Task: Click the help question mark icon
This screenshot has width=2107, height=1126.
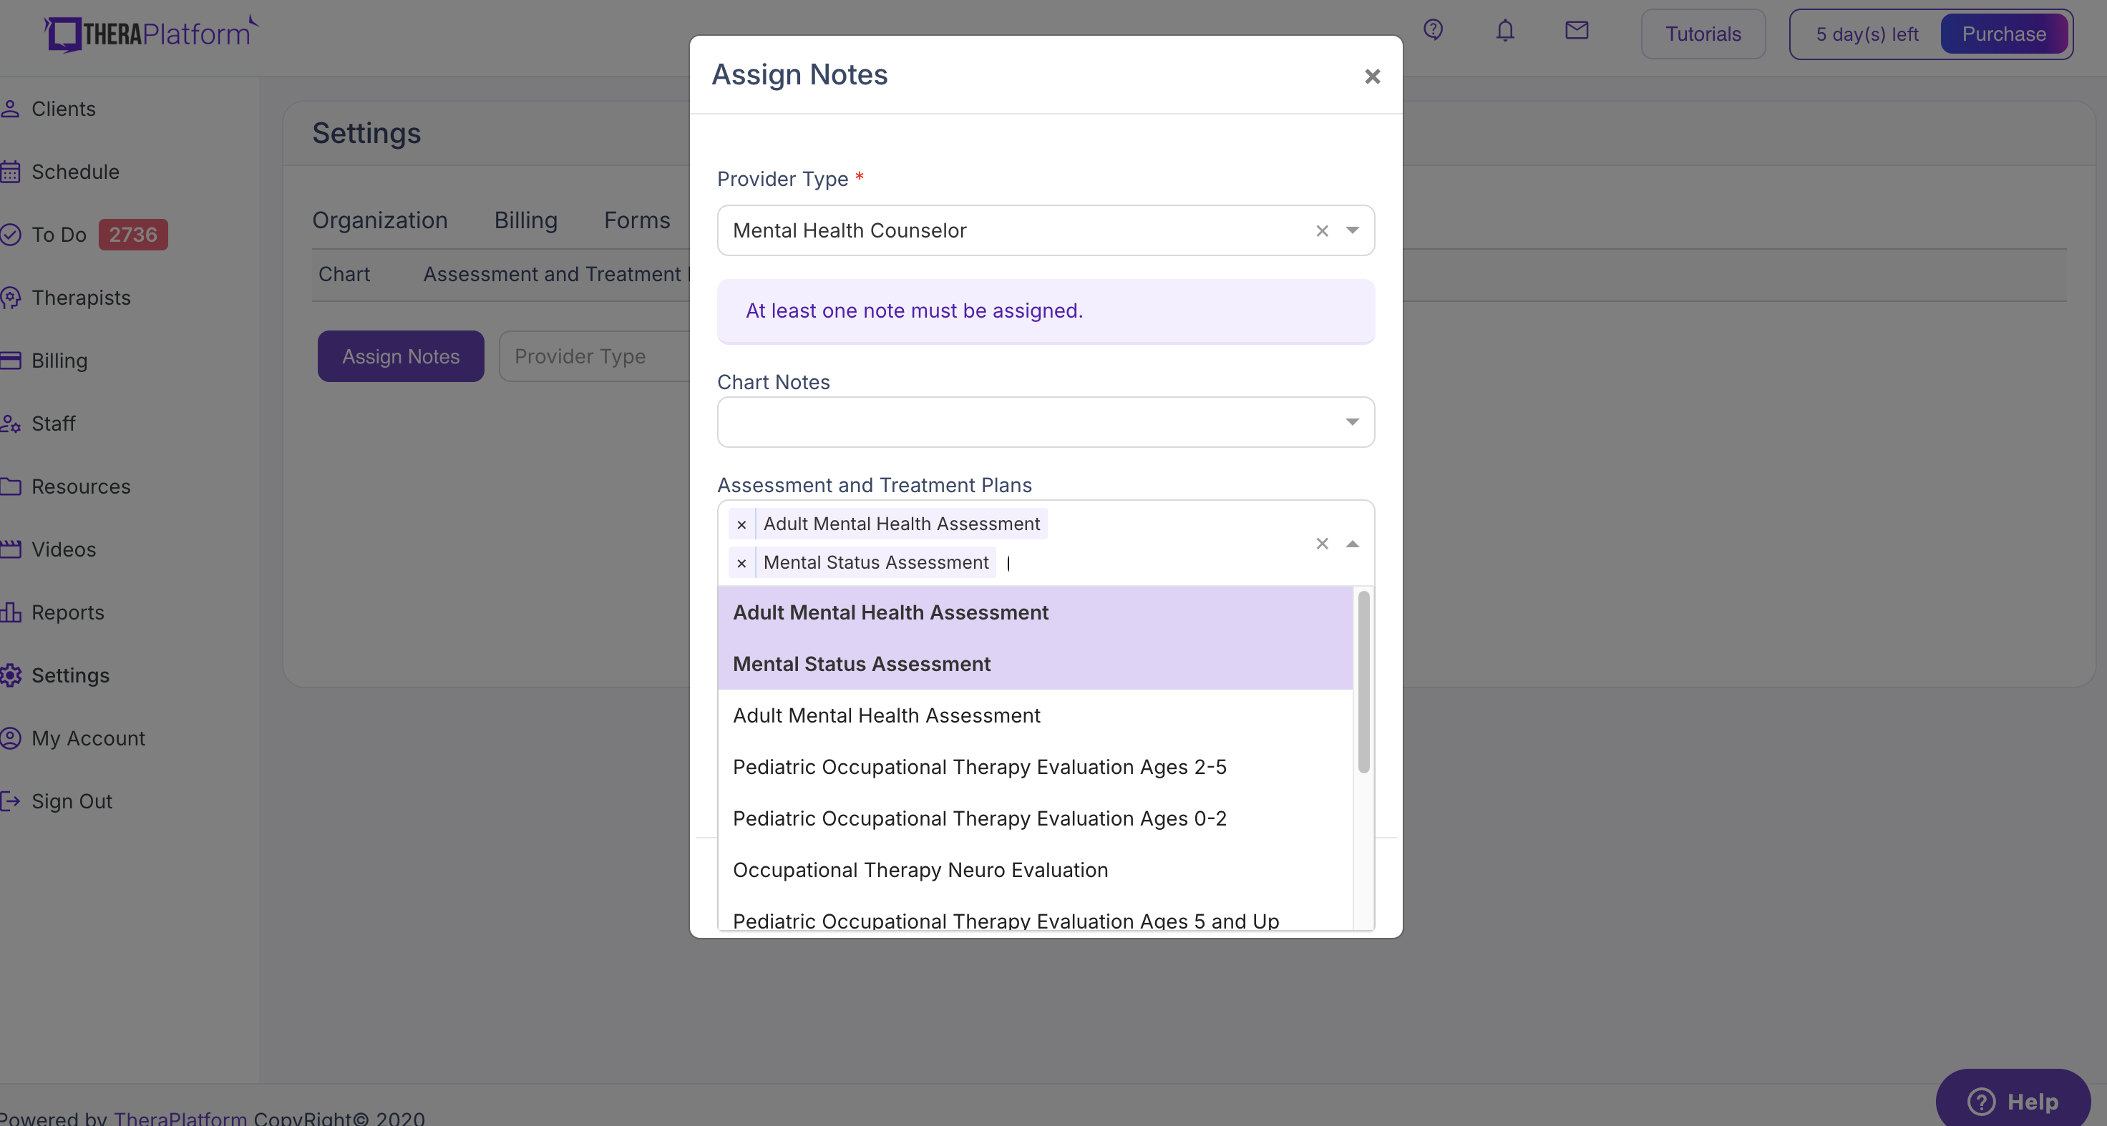Action: tap(1434, 29)
